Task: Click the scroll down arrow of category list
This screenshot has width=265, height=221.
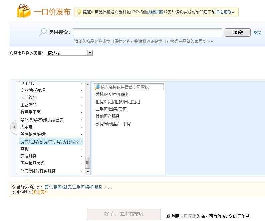Action: pos(88,172)
